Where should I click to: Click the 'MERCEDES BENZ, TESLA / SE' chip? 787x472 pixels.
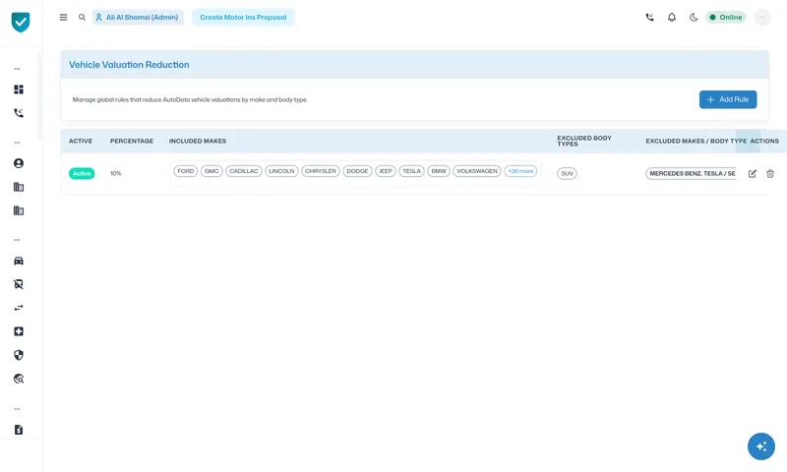(x=691, y=173)
